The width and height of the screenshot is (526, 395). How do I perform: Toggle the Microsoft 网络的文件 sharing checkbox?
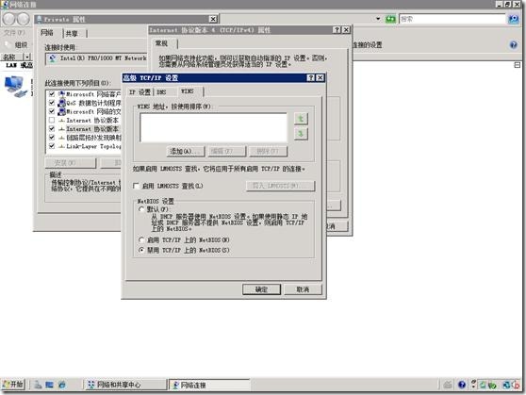point(52,111)
